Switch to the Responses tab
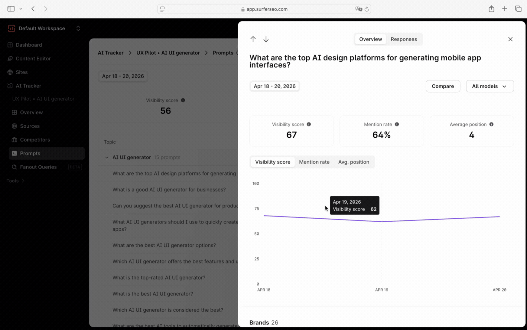 [404, 39]
